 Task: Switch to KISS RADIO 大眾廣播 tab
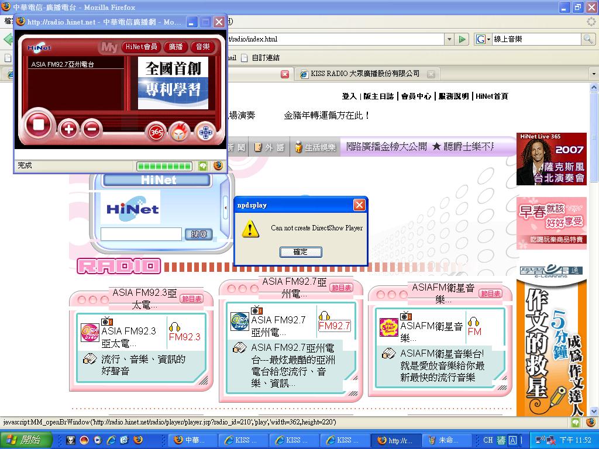(x=365, y=74)
